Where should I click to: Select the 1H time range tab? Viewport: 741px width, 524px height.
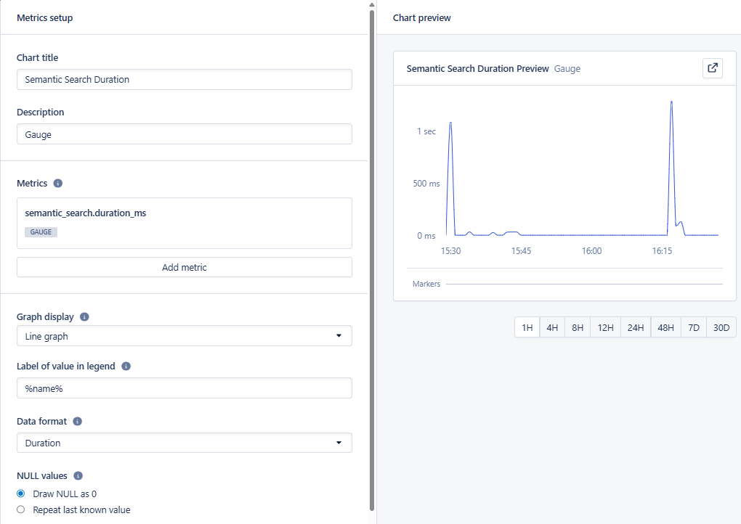527,327
